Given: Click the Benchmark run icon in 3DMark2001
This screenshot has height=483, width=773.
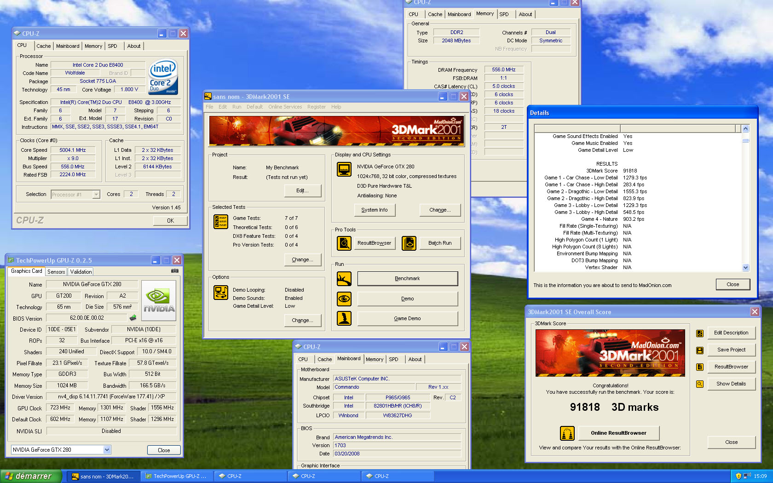Looking at the screenshot, I should [344, 279].
